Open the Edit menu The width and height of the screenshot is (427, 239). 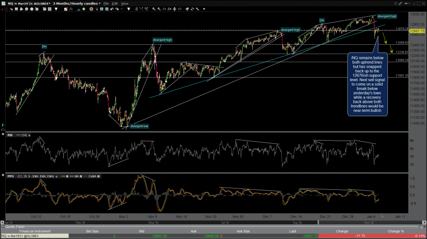tap(115, 4)
